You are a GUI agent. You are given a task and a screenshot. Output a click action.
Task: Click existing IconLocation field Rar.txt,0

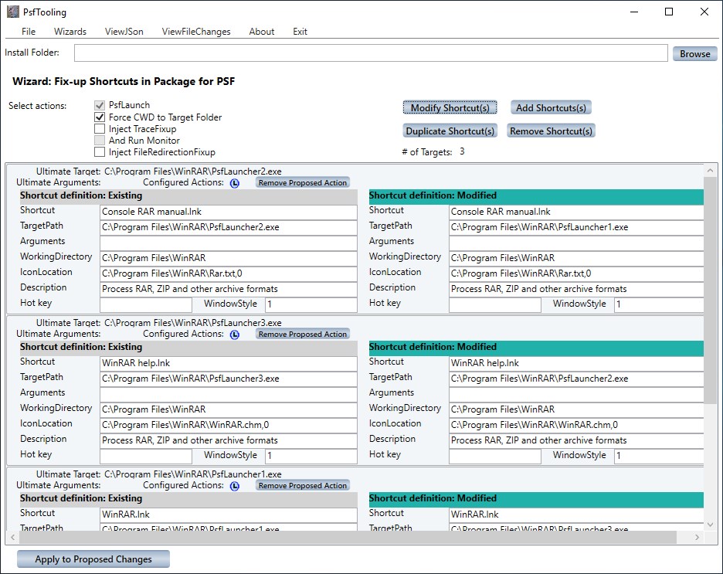click(x=228, y=273)
